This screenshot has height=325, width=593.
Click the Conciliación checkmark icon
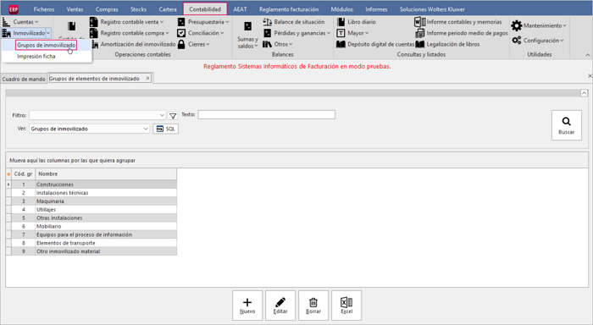point(181,33)
